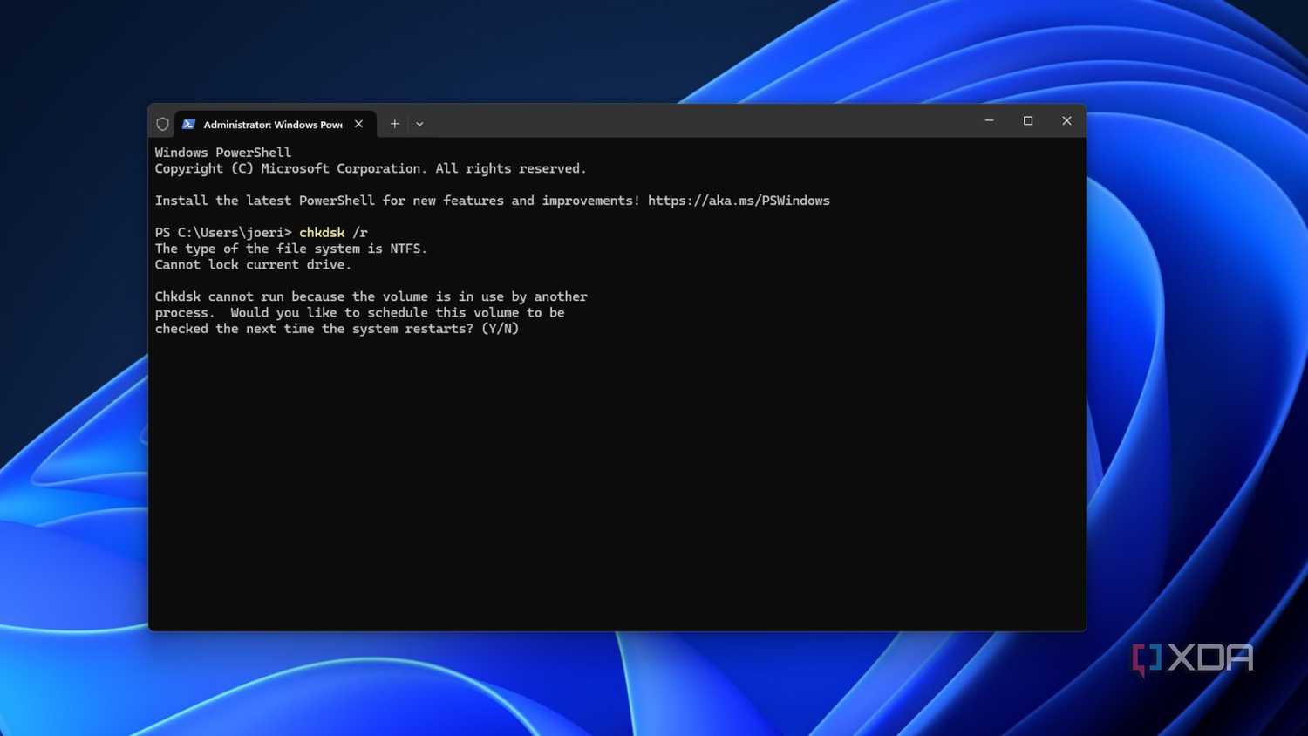The width and height of the screenshot is (1308, 736).
Task: Click 'The type of the file system is NTFS.' line
Action: [291, 249]
